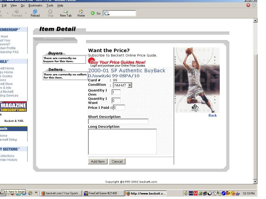Viewport: 266px width, 199px height.
Task: Click the ZA ZoneAlarm tray icon
Action: [228, 193]
